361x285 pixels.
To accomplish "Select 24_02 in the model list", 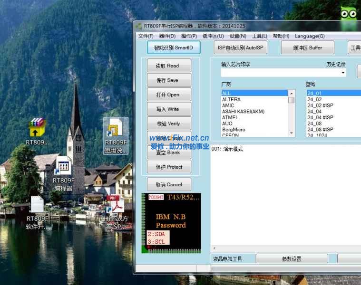I will pos(333,99).
